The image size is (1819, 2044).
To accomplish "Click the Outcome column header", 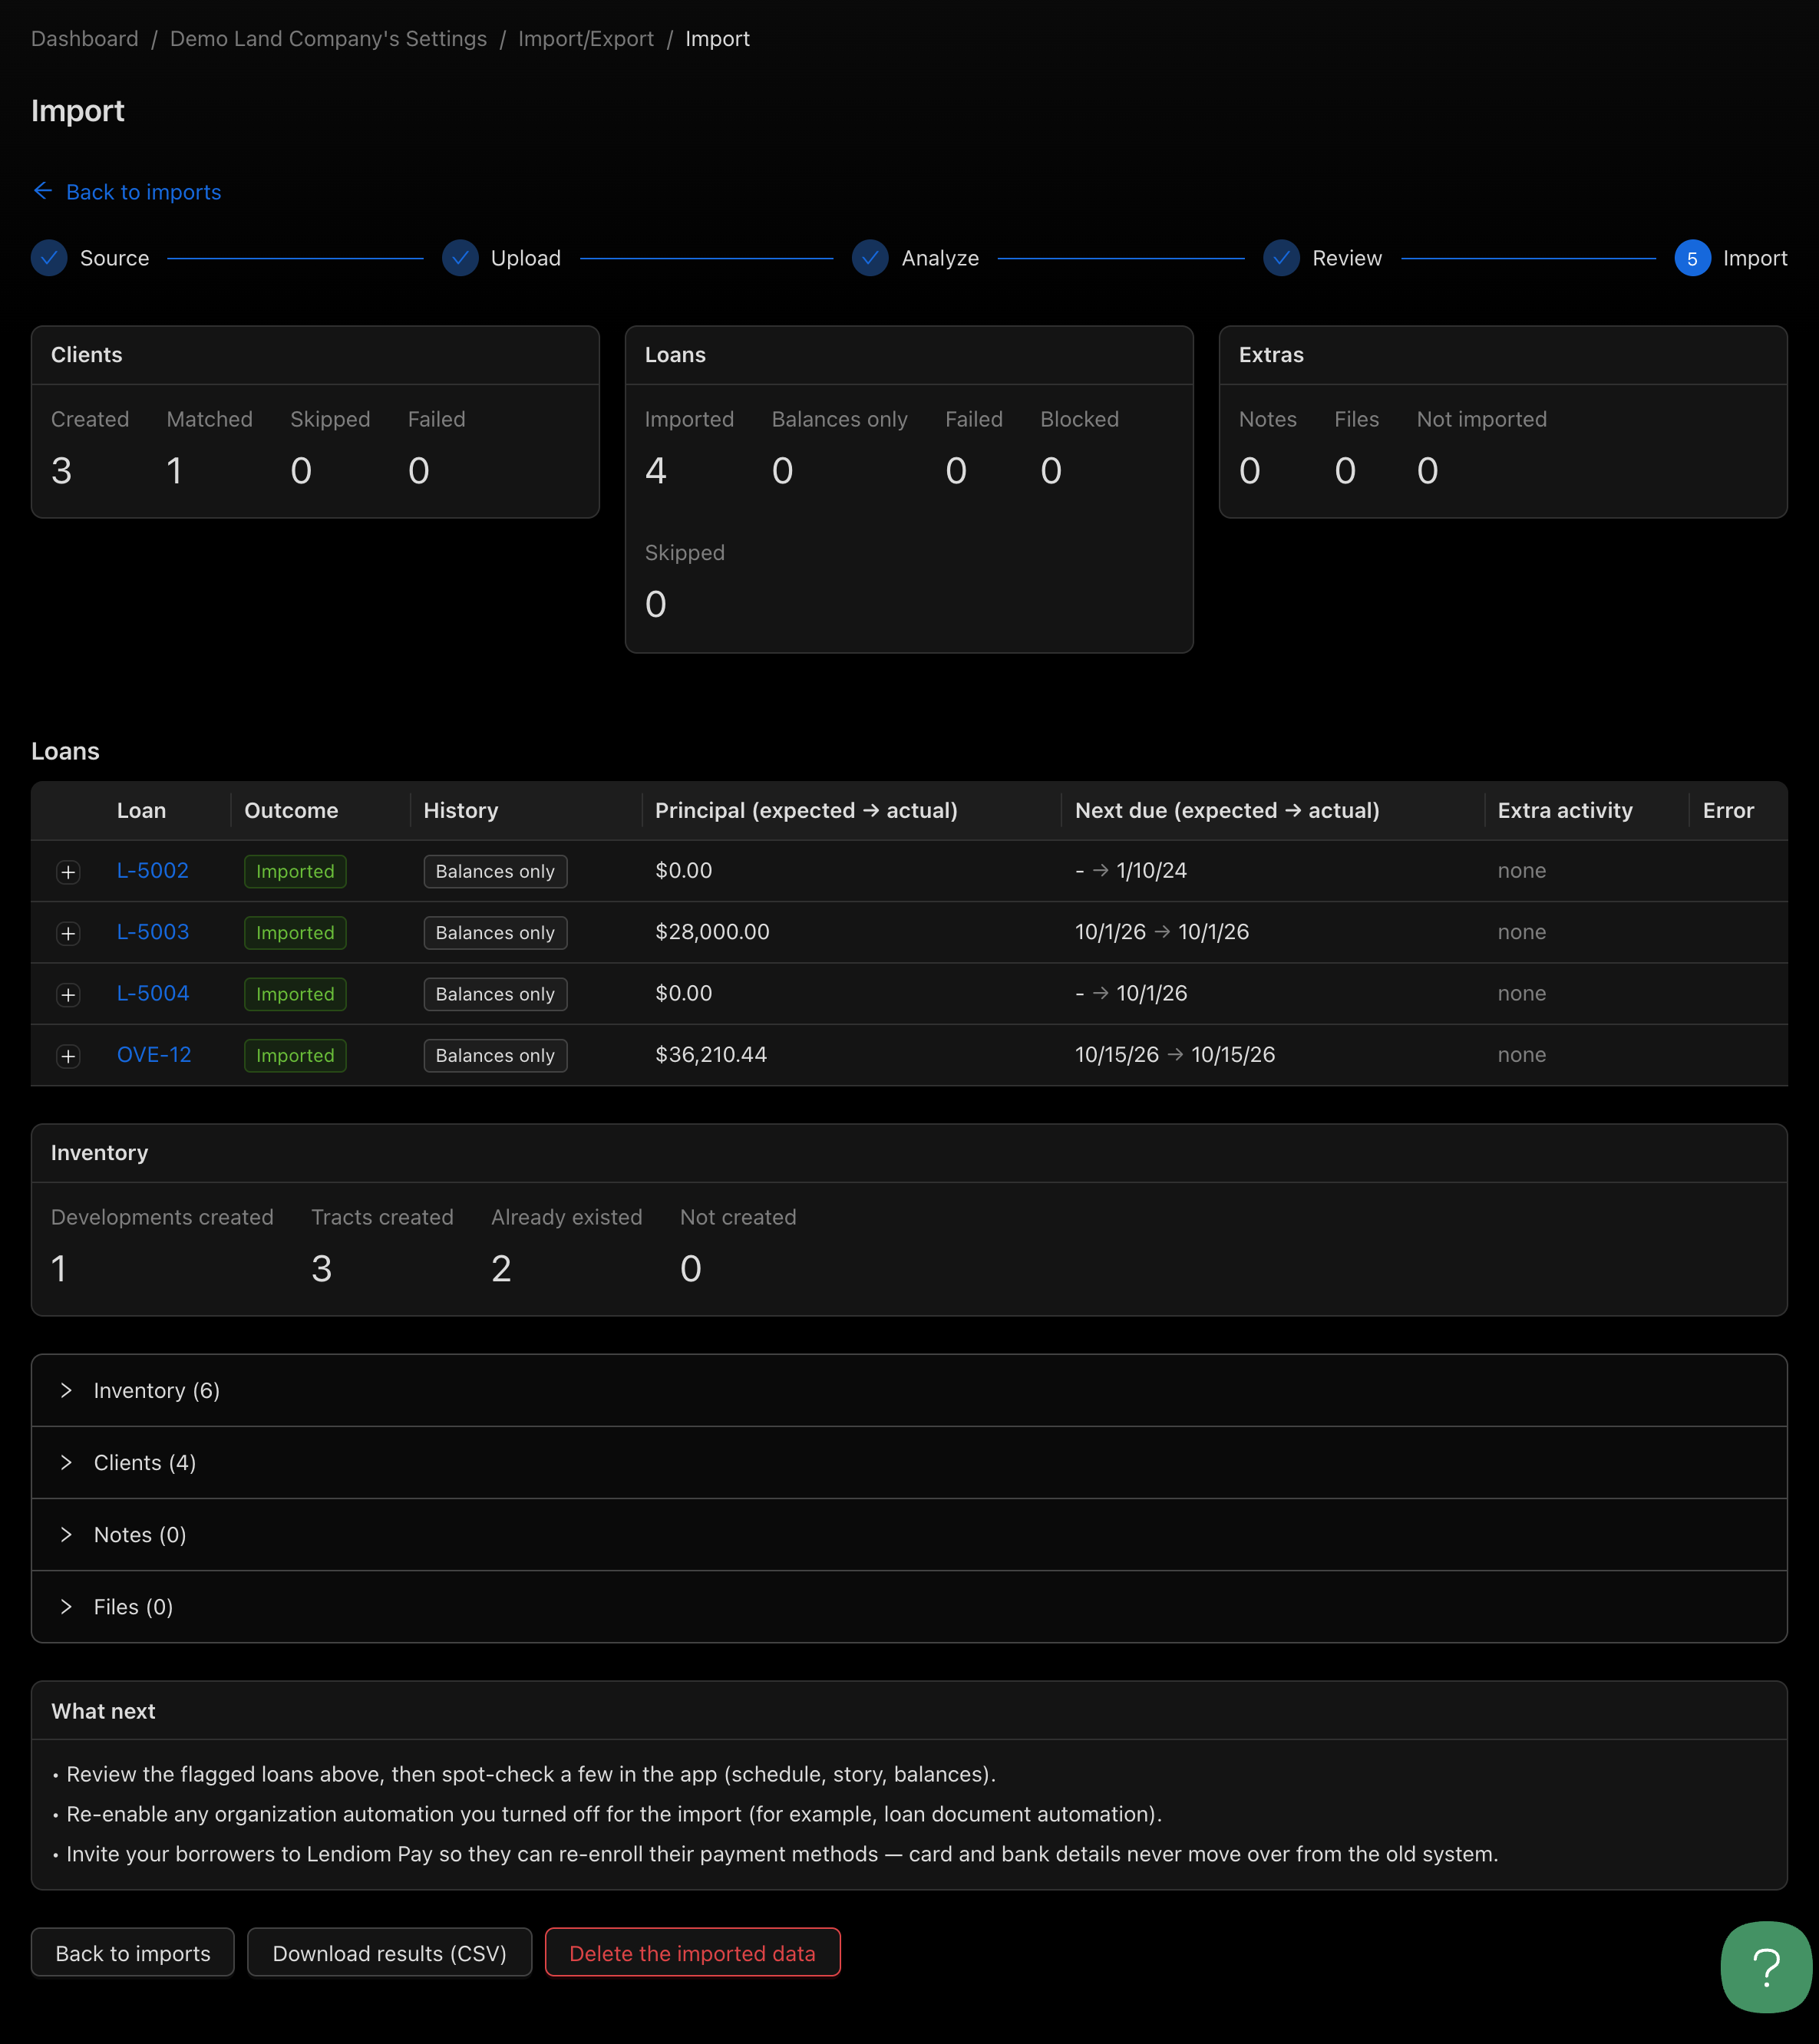I will click(x=291, y=810).
